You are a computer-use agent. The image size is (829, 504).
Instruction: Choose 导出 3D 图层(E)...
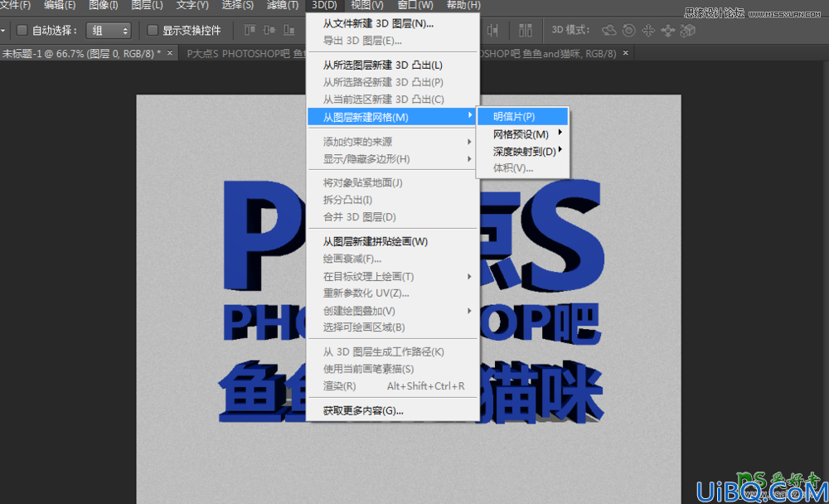pyautogui.click(x=393, y=41)
